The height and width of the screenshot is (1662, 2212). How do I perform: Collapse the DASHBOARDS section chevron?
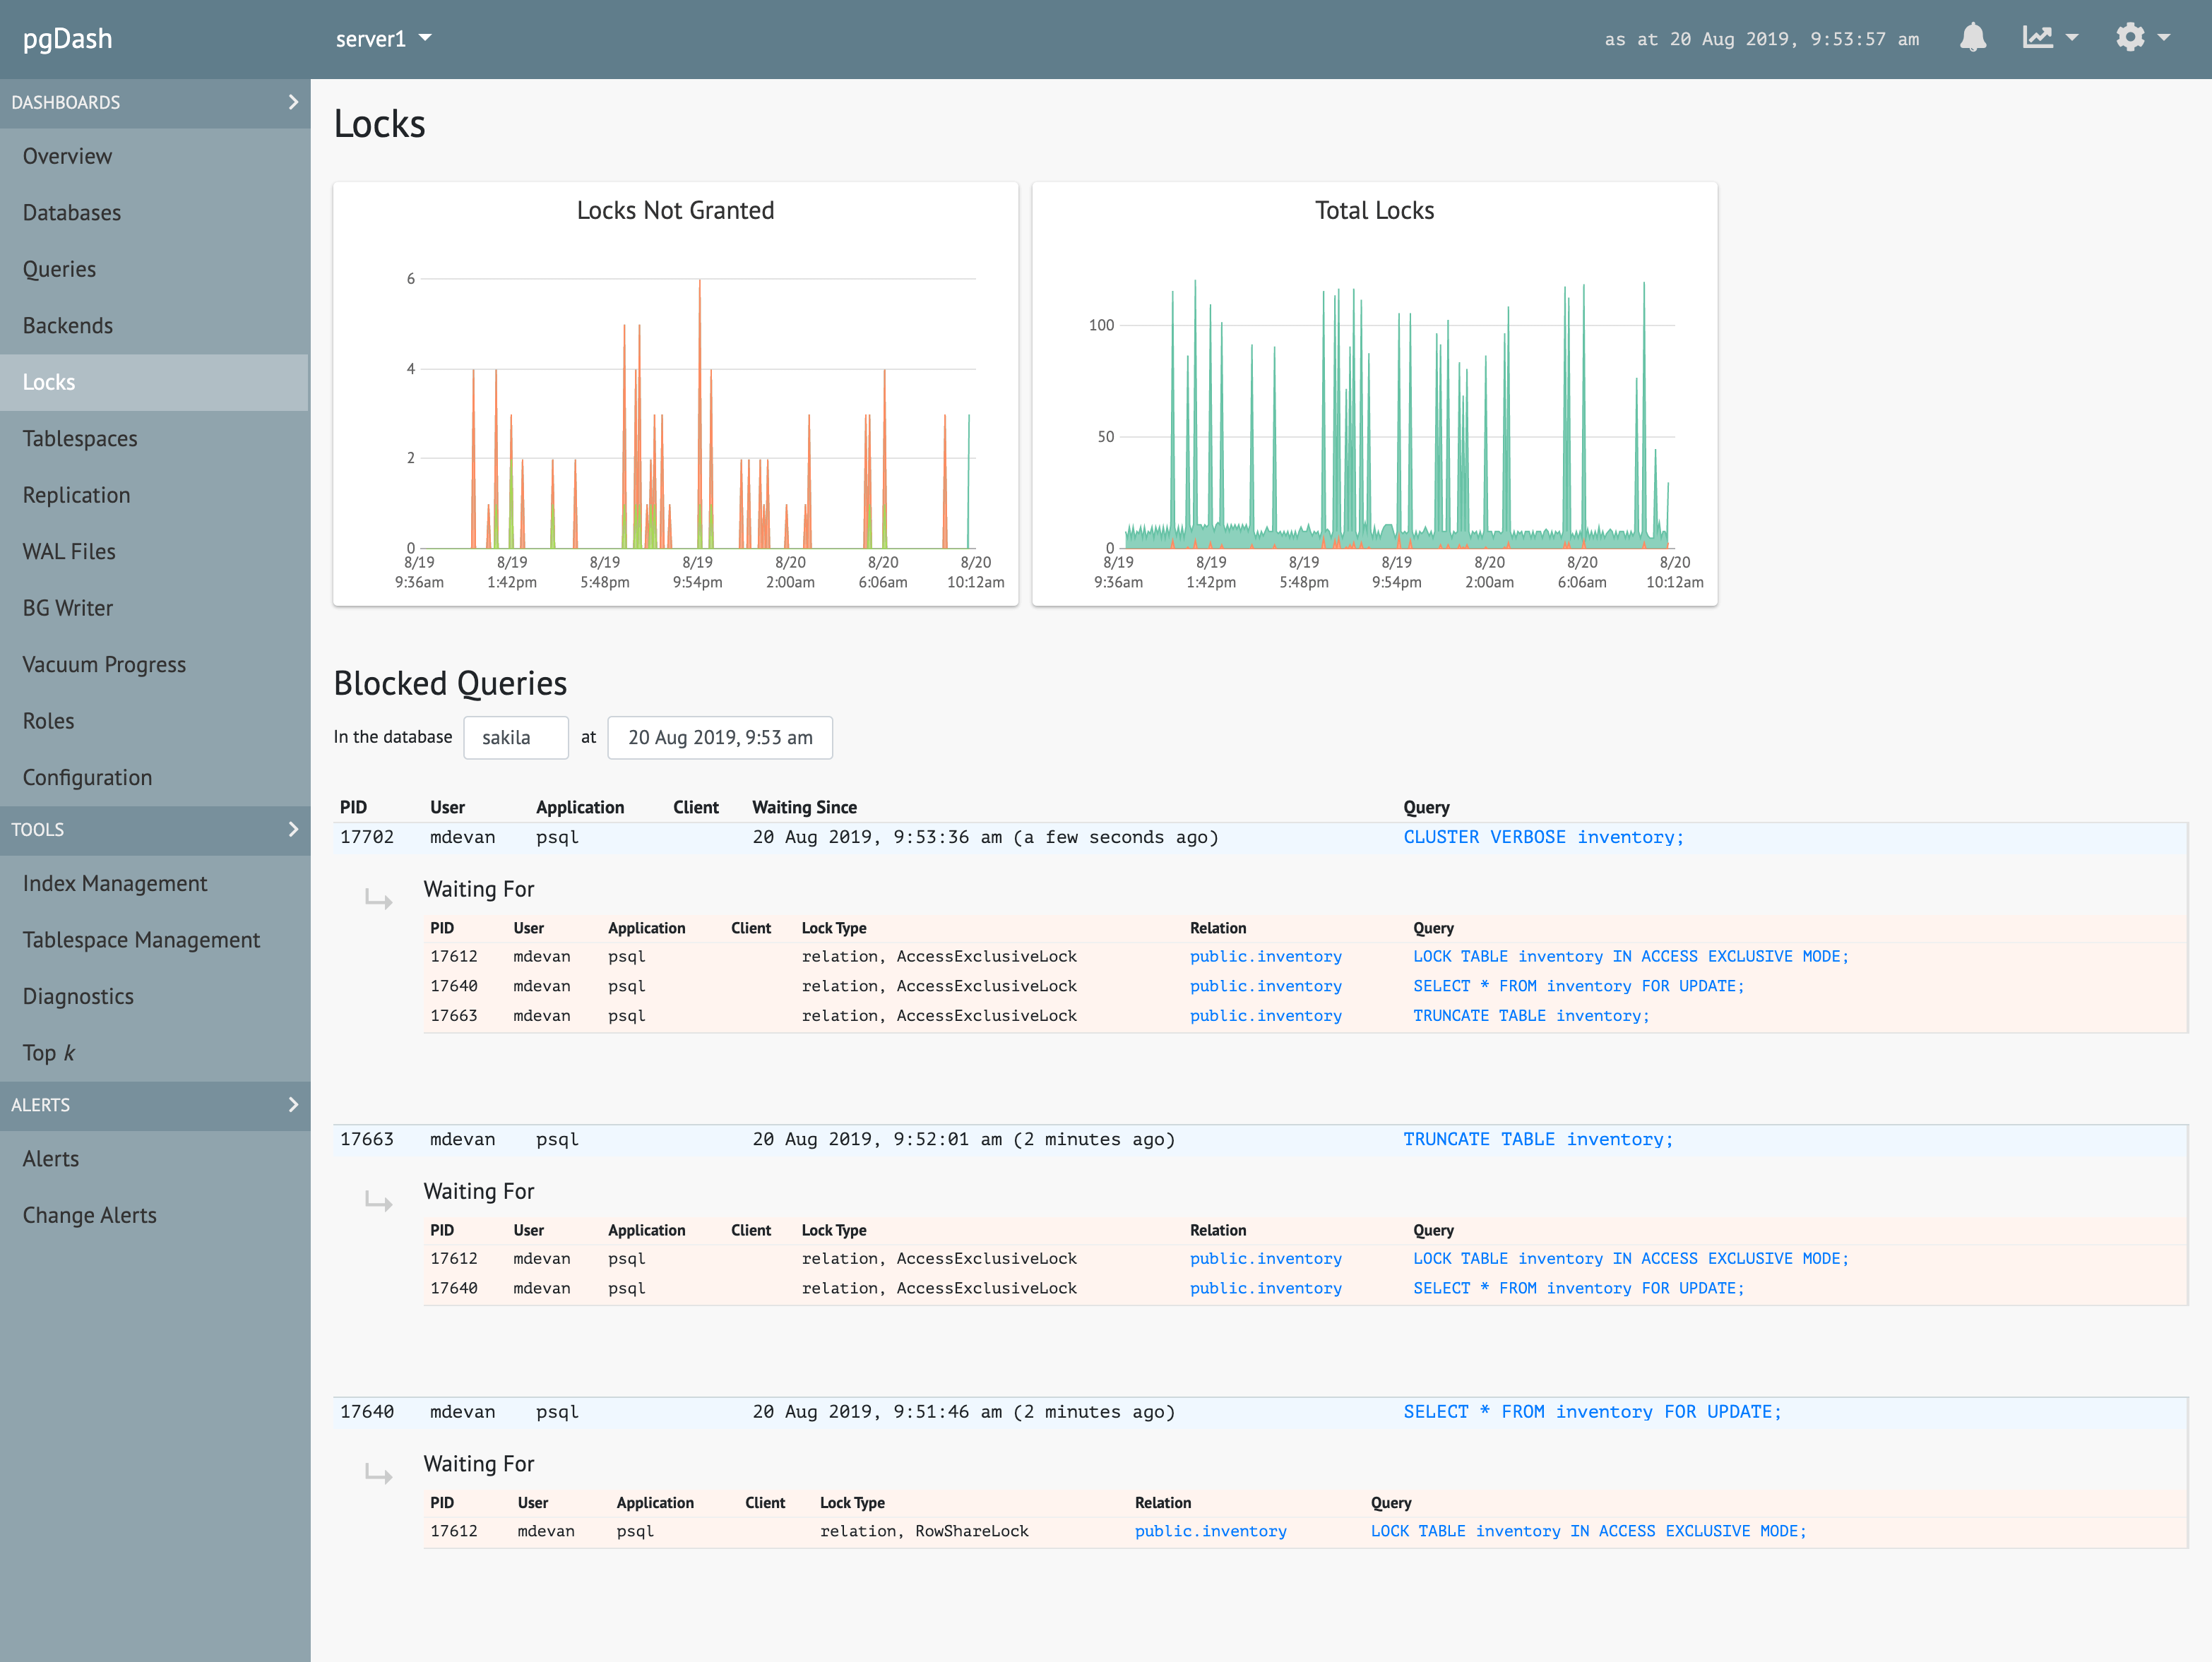point(293,102)
